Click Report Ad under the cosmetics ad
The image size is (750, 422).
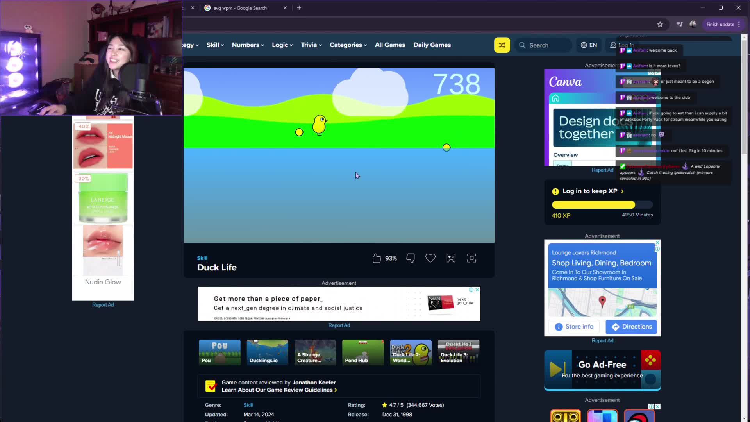click(103, 305)
